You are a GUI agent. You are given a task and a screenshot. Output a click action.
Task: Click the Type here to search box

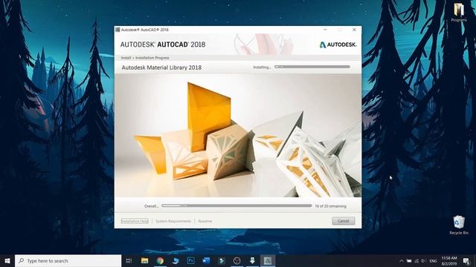[x=68, y=260]
